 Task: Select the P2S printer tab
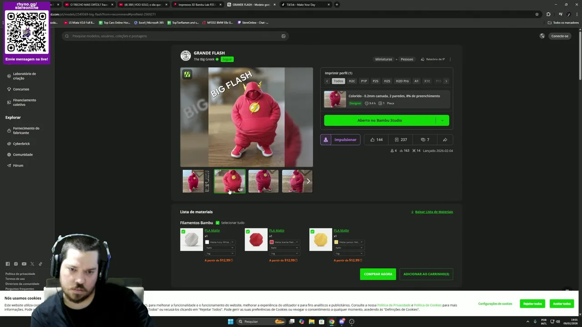tap(376, 81)
